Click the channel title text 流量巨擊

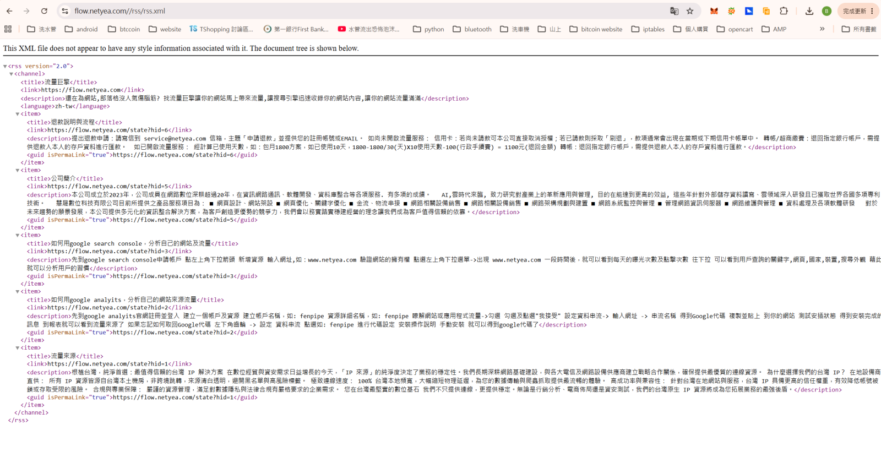click(57, 82)
